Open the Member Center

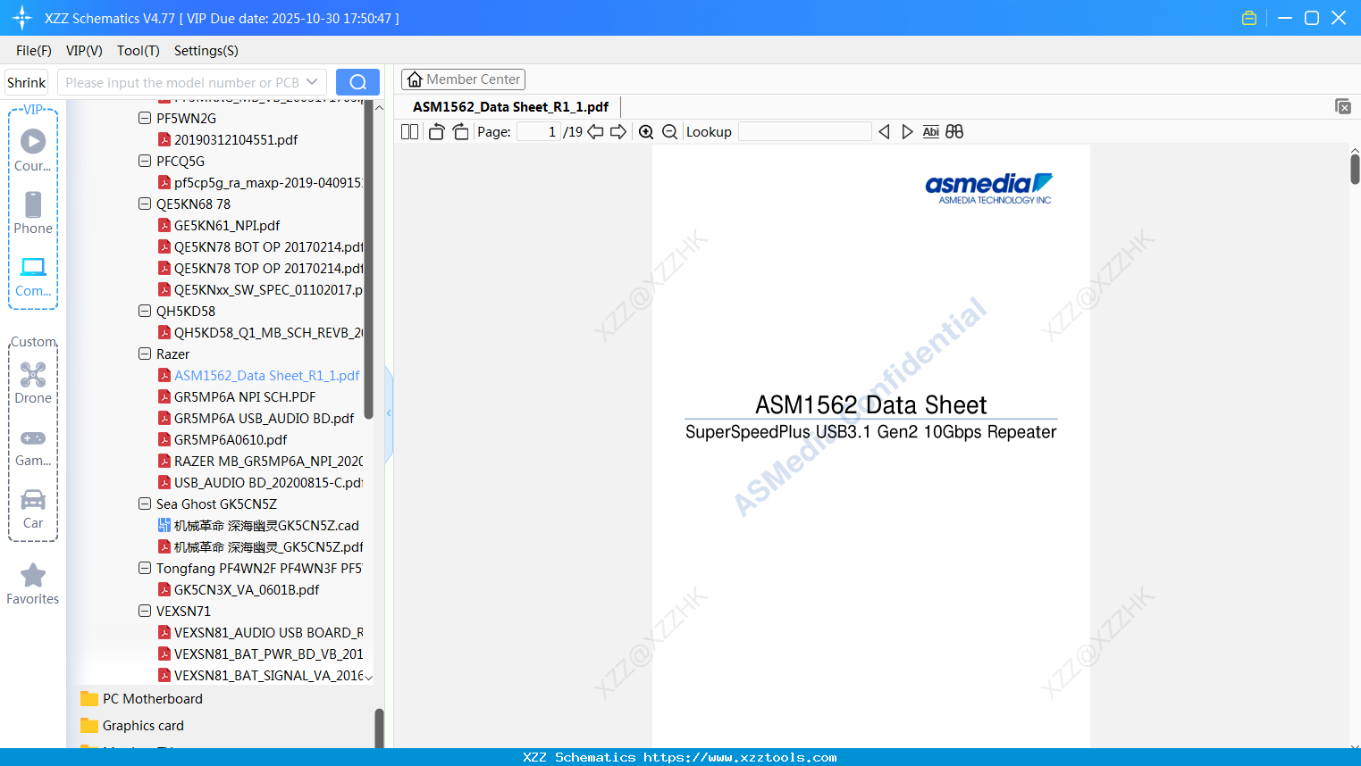[x=463, y=79]
